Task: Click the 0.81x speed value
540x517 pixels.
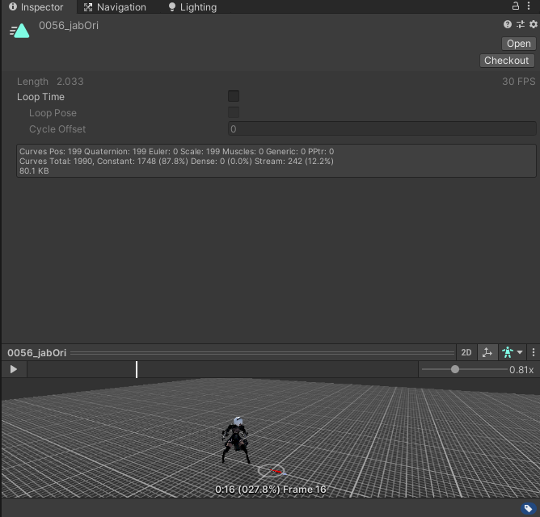Action: [521, 370]
